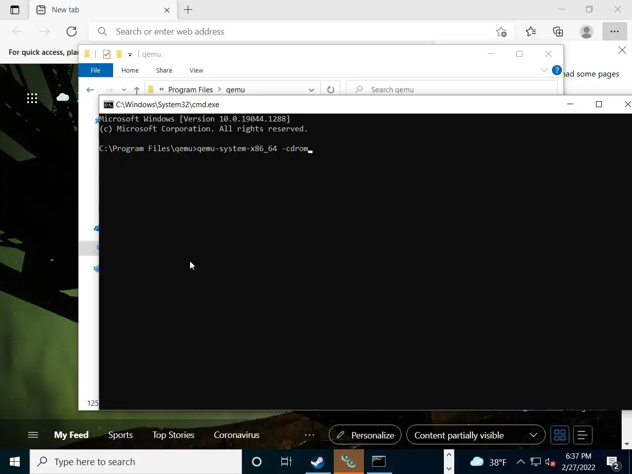Open the notification center with 2 alerts

pyautogui.click(x=614, y=463)
